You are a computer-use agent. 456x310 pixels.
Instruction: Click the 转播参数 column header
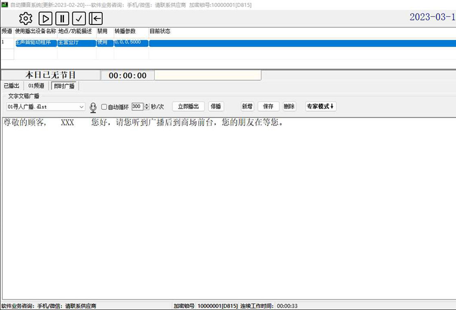[131, 31]
